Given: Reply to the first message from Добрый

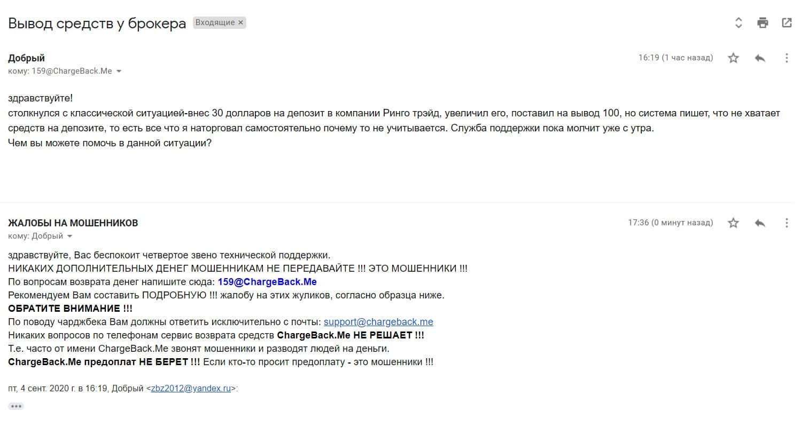Looking at the screenshot, I should pyautogui.click(x=760, y=58).
